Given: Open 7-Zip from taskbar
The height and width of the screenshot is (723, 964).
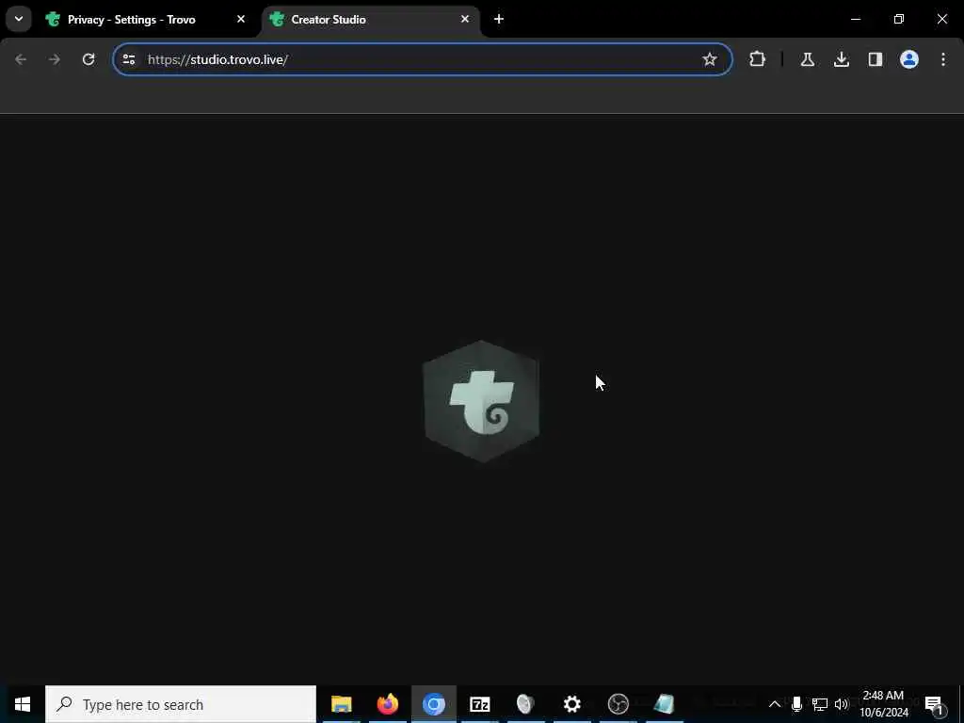Looking at the screenshot, I should tap(479, 704).
